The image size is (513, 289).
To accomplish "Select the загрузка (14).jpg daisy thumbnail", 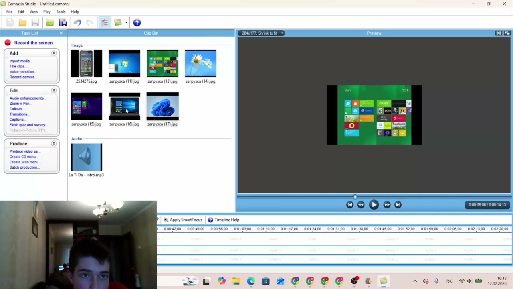I will coord(200,64).
